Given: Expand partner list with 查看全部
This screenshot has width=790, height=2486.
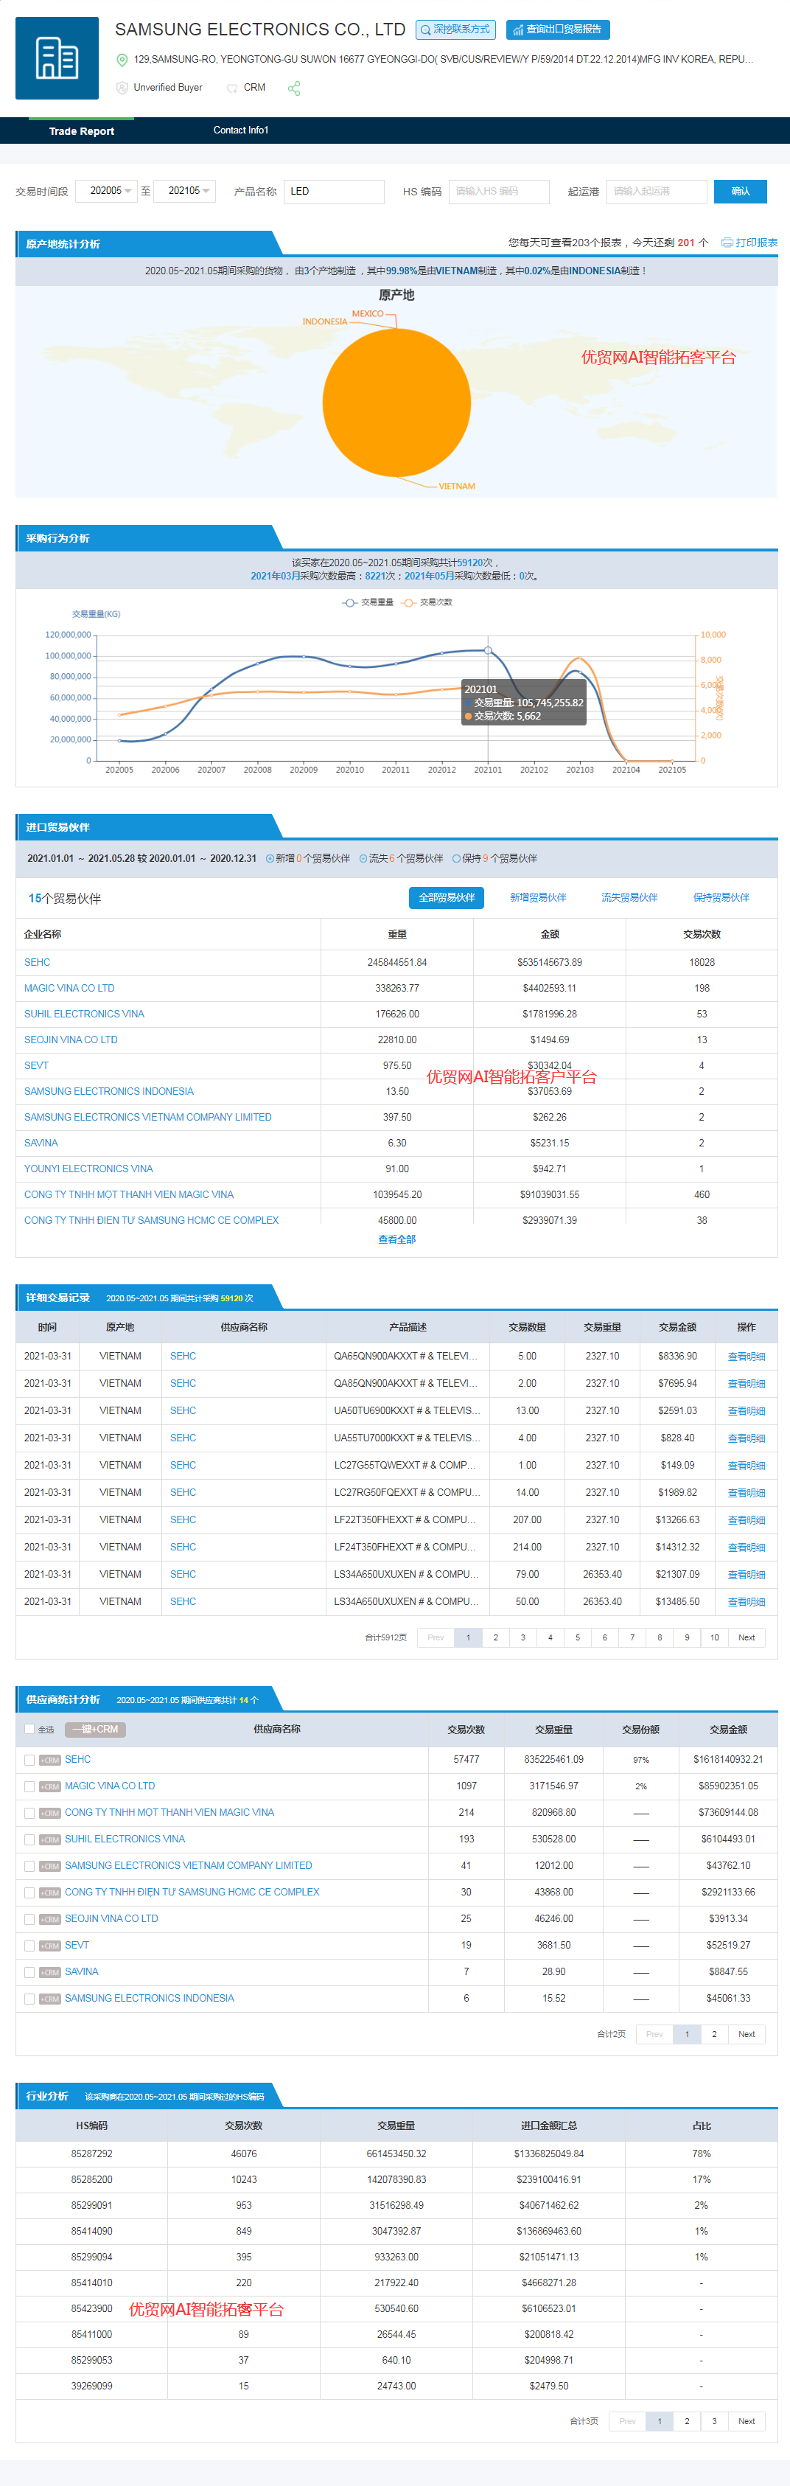Looking at the screenshot, I should point(396,1239).
